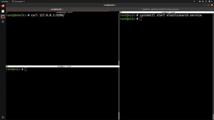This screenshot has width=214, height=120.
Task: Click the red indicator icon in the top bar
Action: [194, 1]
